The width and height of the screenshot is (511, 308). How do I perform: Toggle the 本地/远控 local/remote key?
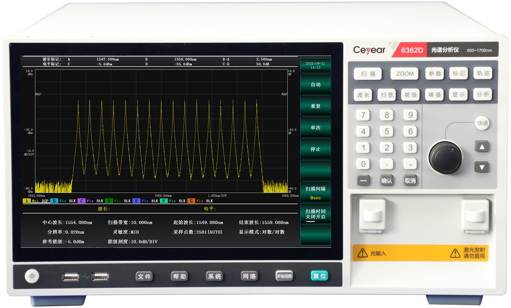[284, 276]
